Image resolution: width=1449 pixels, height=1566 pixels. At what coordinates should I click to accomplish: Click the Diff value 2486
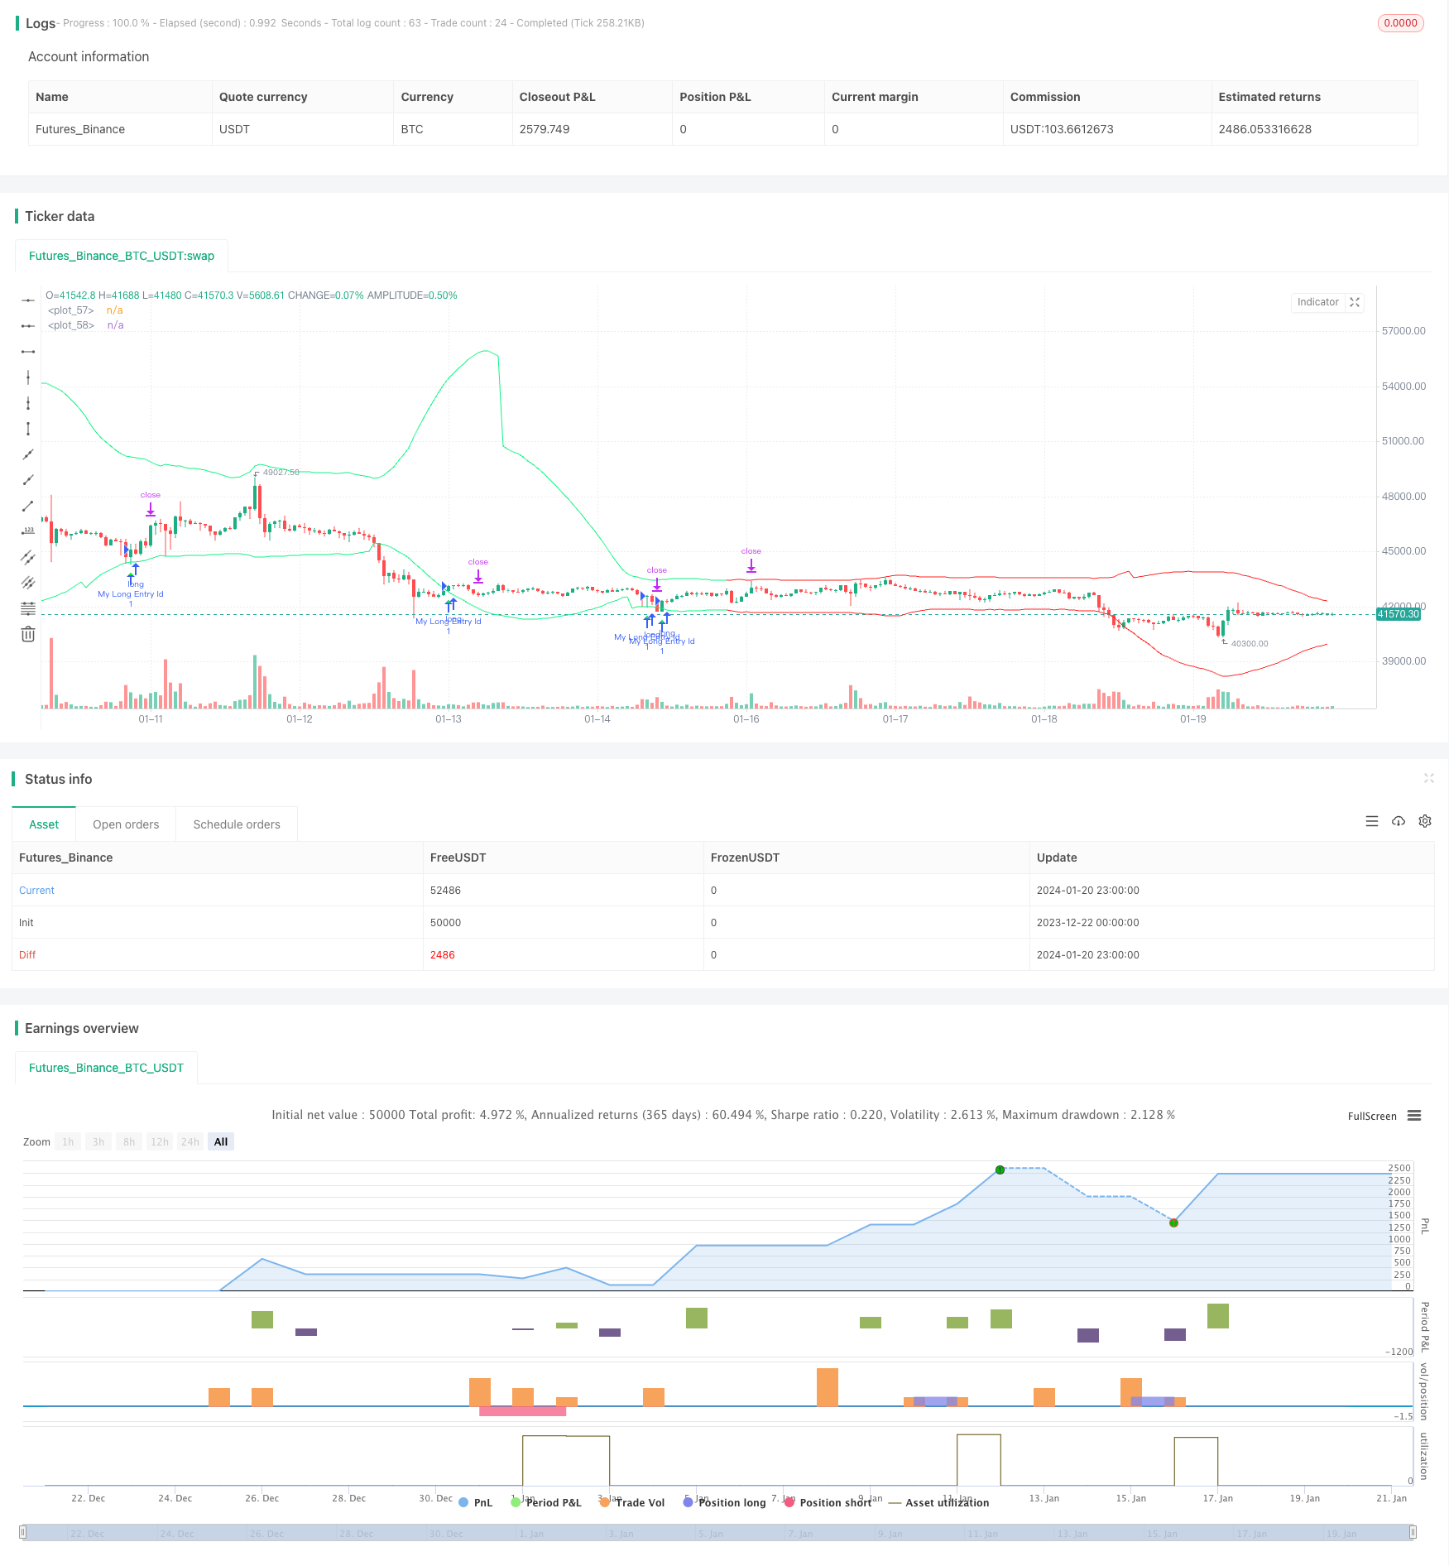[x=443, y=955]
